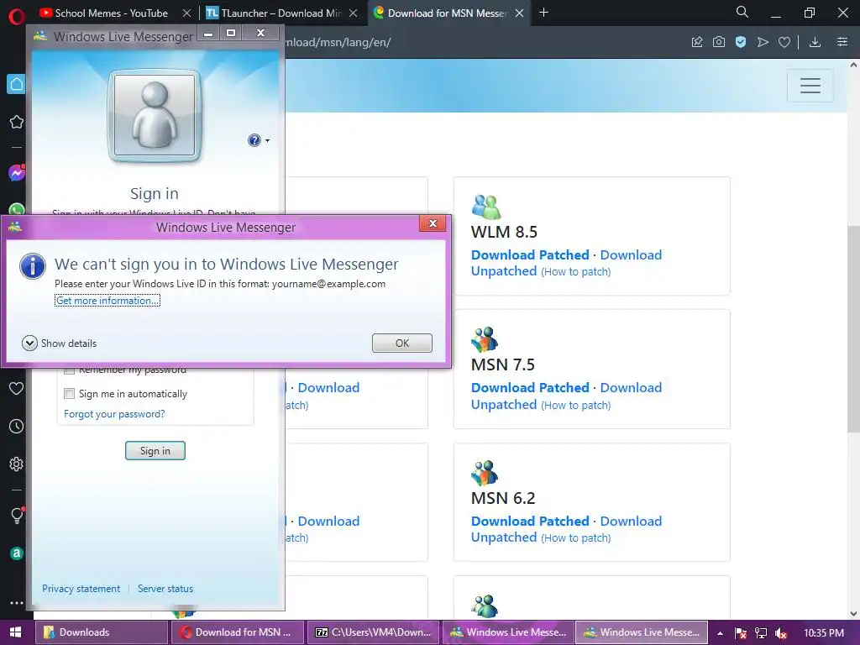Image resolution: width=860 pixels, height=645 pixels.
Task: Add page to bookmarks with heart icon
Action: coord(784,42)
